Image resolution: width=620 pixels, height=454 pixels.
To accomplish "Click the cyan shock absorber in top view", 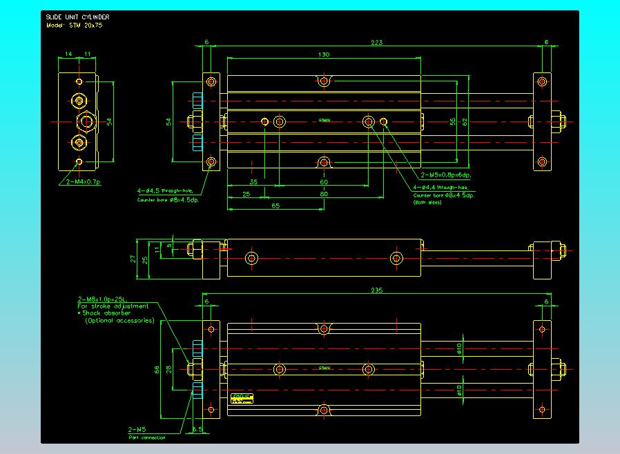I will click(197, 121).
